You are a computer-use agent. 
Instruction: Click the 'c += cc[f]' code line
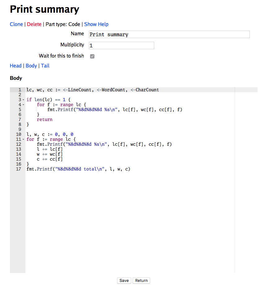click(50, 159)
